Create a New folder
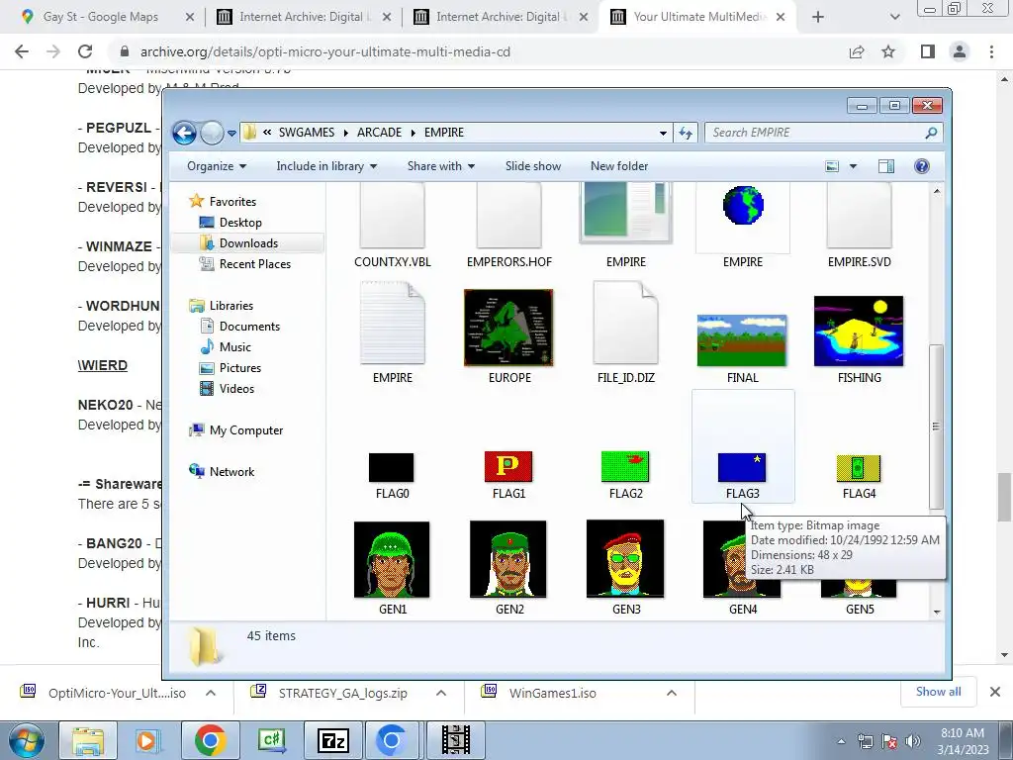 click(619, 166)
